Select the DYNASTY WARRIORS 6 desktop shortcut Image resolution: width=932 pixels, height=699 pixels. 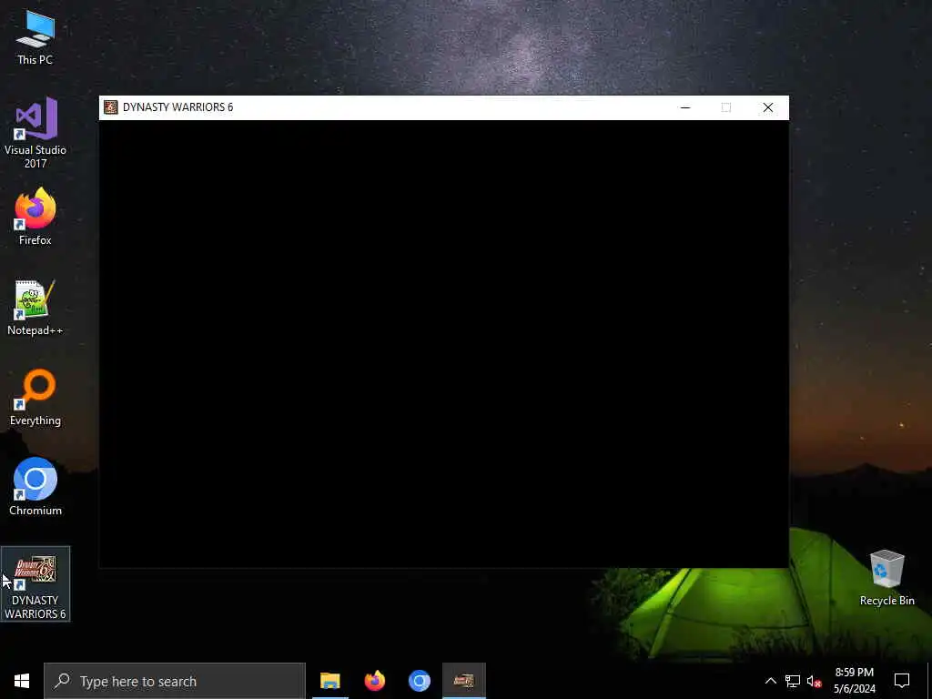pyautogui.click(x=35, y=584)
